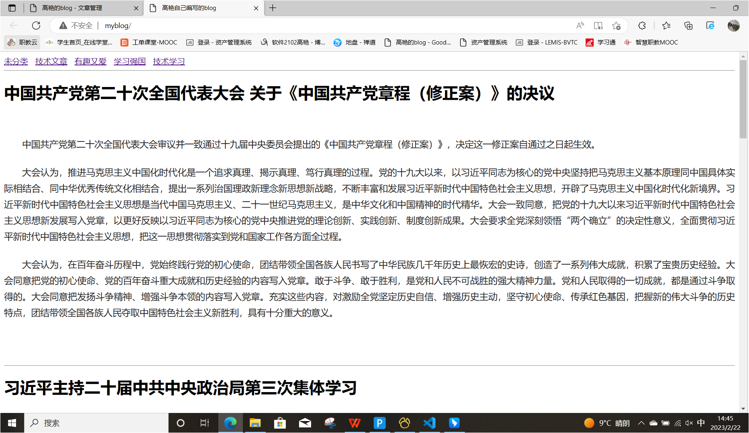Screen dimensions: 749x433
Task: Switch to Microsoft Edge on taskbar
Action: point(230,423)
